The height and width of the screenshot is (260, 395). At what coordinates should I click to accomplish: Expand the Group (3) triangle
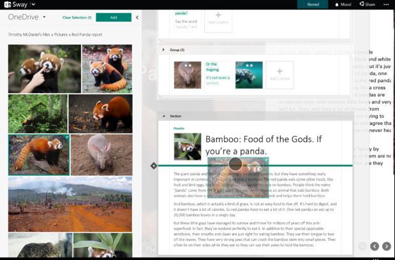coord(163,50)
